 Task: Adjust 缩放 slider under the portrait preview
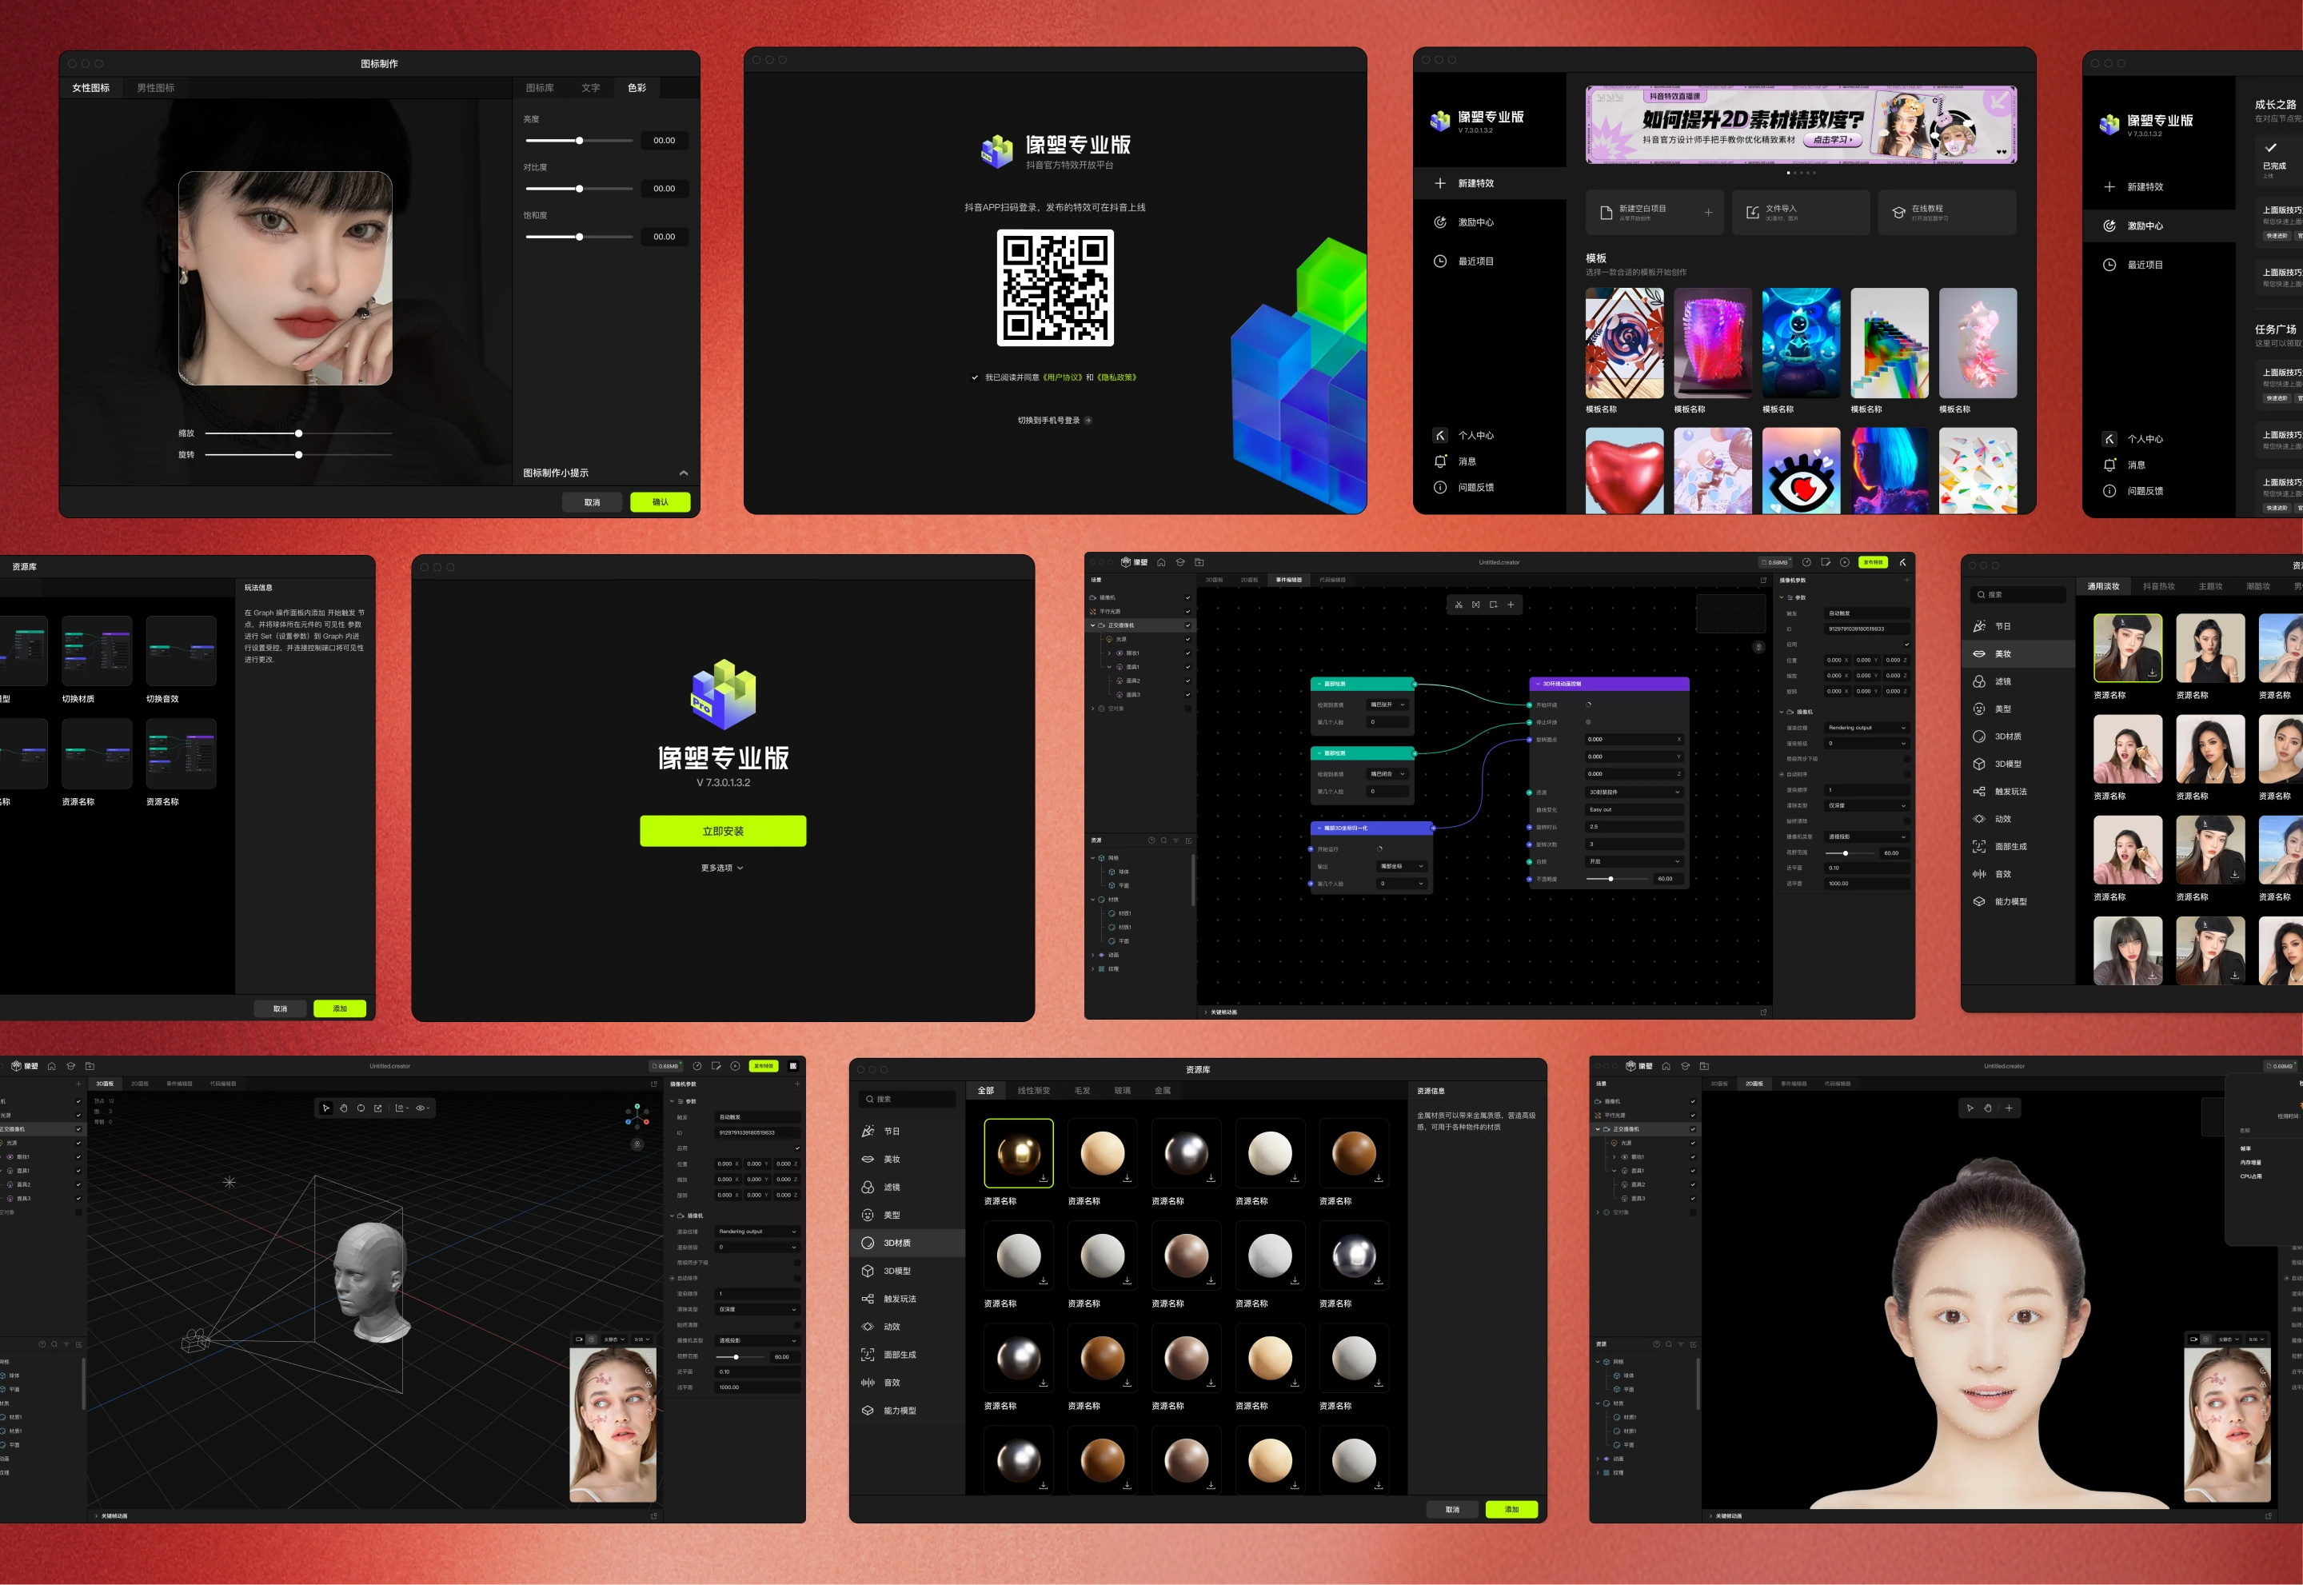click(298, 433)
